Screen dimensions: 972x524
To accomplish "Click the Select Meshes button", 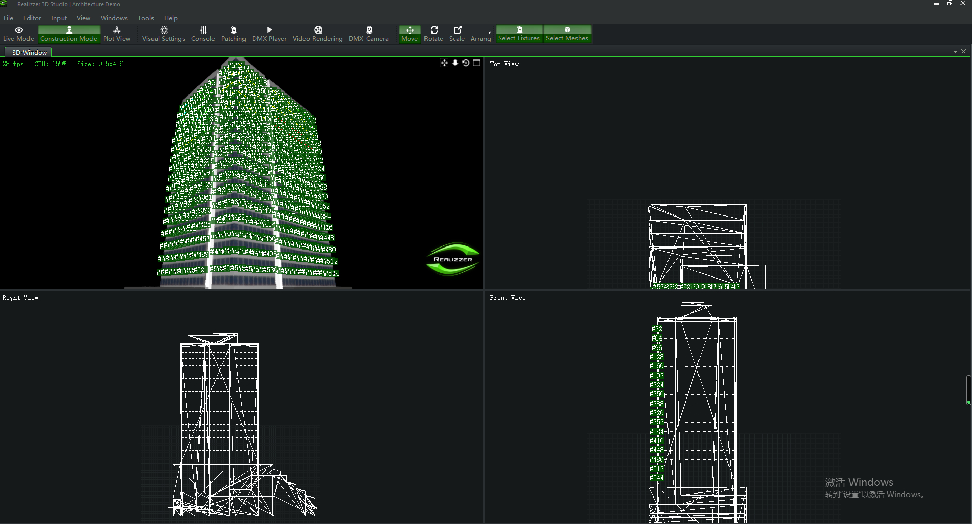I will (567, 34).
